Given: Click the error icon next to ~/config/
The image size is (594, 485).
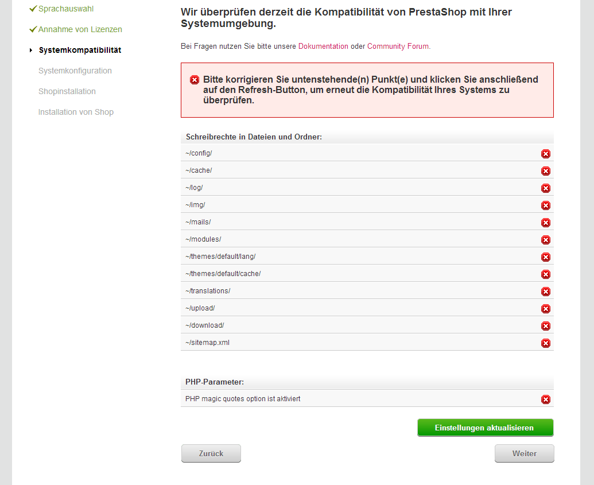Looking at the screenshot, I should pyautogui.click(x=546, y=154).
